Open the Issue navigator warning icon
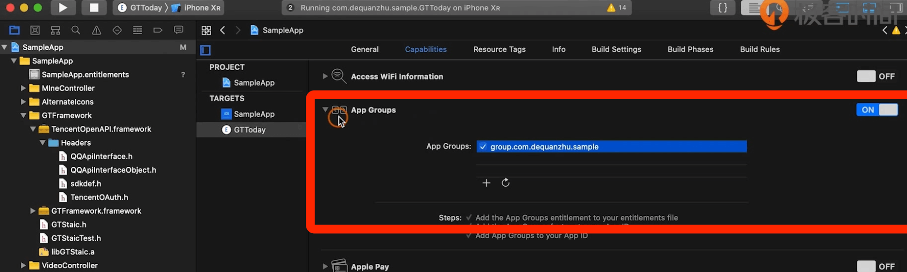The width and height of the screenshot is (907, 272). 97,30
